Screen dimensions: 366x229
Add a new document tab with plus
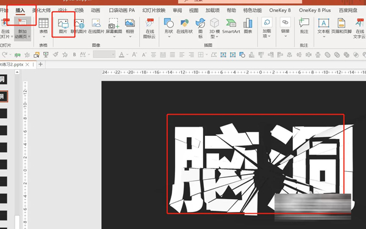41,65
